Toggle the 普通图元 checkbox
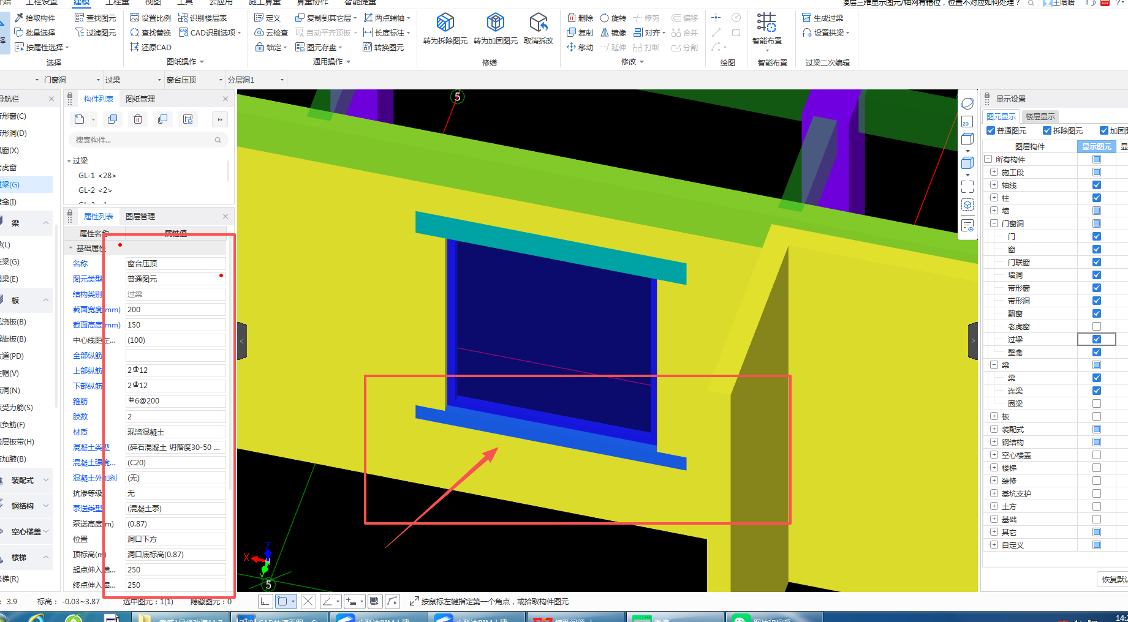 pos(991,130)
